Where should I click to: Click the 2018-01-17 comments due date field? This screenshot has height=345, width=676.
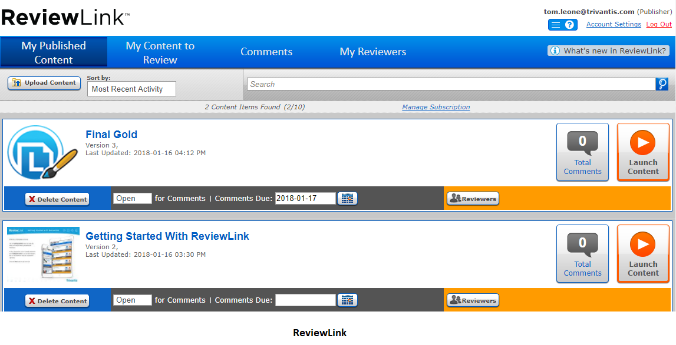point(305,198)
